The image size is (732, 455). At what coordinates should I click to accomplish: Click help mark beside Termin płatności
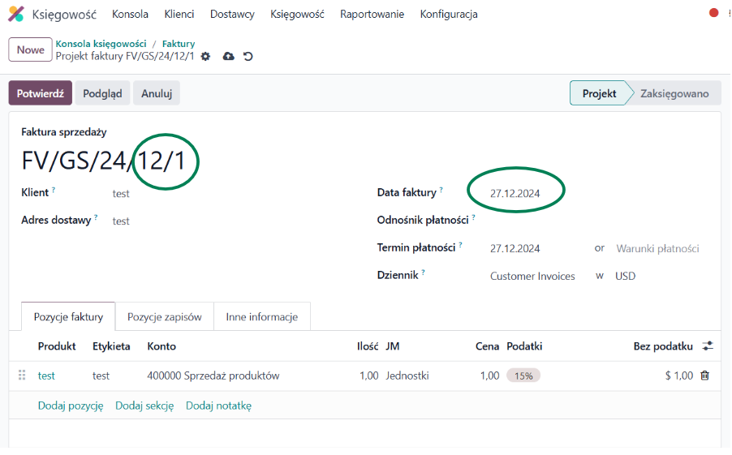pyautogui.click(x=460, y=245)
